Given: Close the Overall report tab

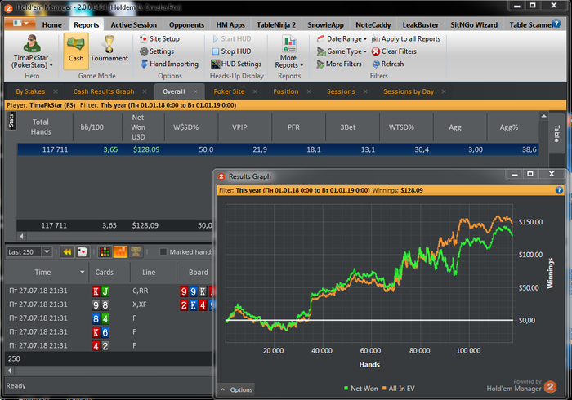Looking at the screenshot, I should tap(195, 91).
